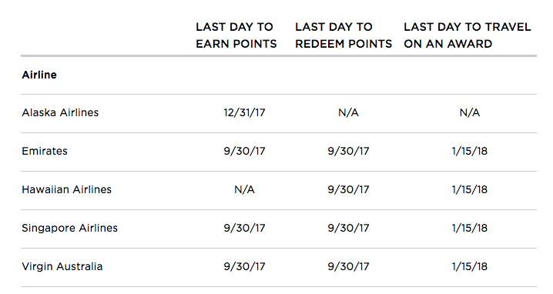Click the Last Day to Earn Points header

pyautogui.click(x=236, y=35)
